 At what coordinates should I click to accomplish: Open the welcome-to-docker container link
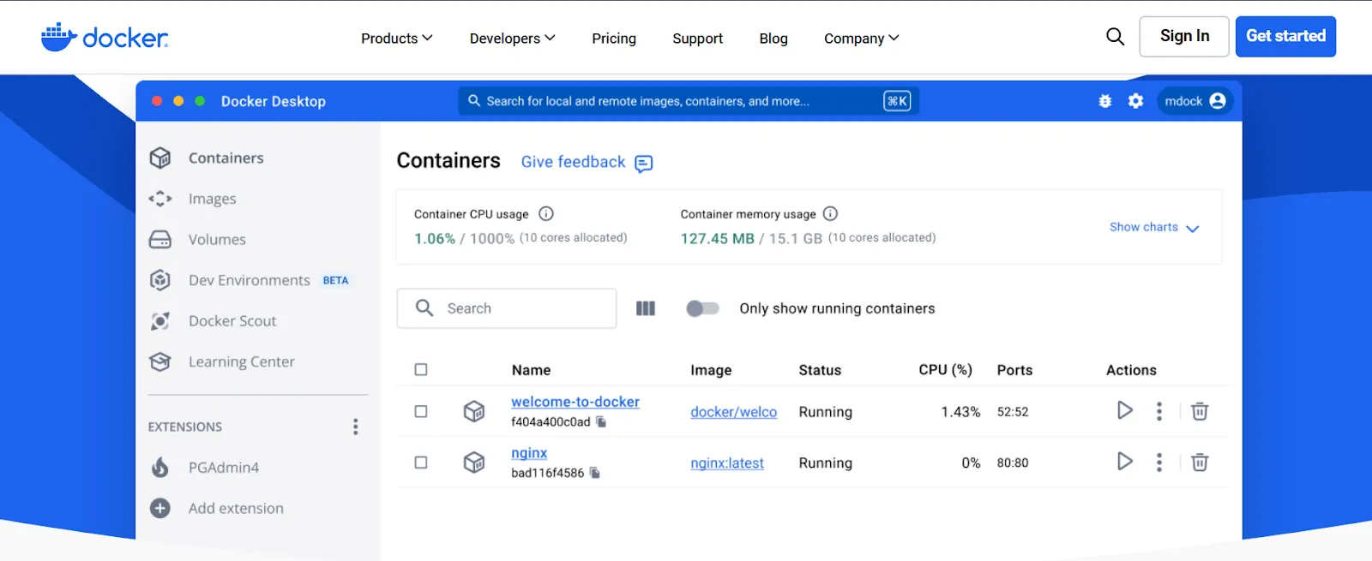click(x=575, y=402)
